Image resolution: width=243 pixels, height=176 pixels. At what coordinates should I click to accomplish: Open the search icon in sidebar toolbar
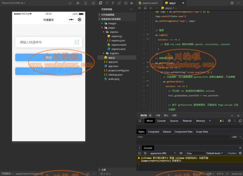[x=107, y=3]
